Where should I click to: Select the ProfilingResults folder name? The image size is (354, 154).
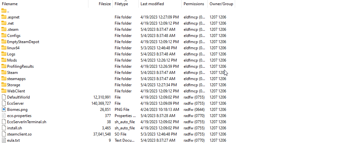click(x=20, y=66)
